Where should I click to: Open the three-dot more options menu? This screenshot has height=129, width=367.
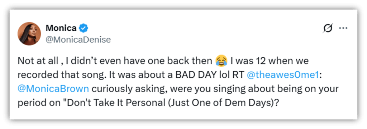click(x=343, y=29)
